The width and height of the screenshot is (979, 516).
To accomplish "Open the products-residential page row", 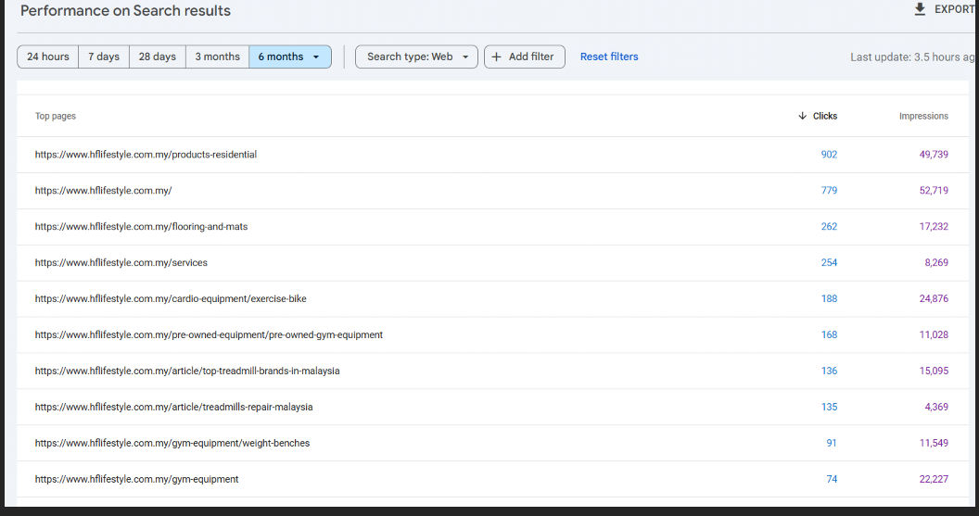I will (146, 155).
